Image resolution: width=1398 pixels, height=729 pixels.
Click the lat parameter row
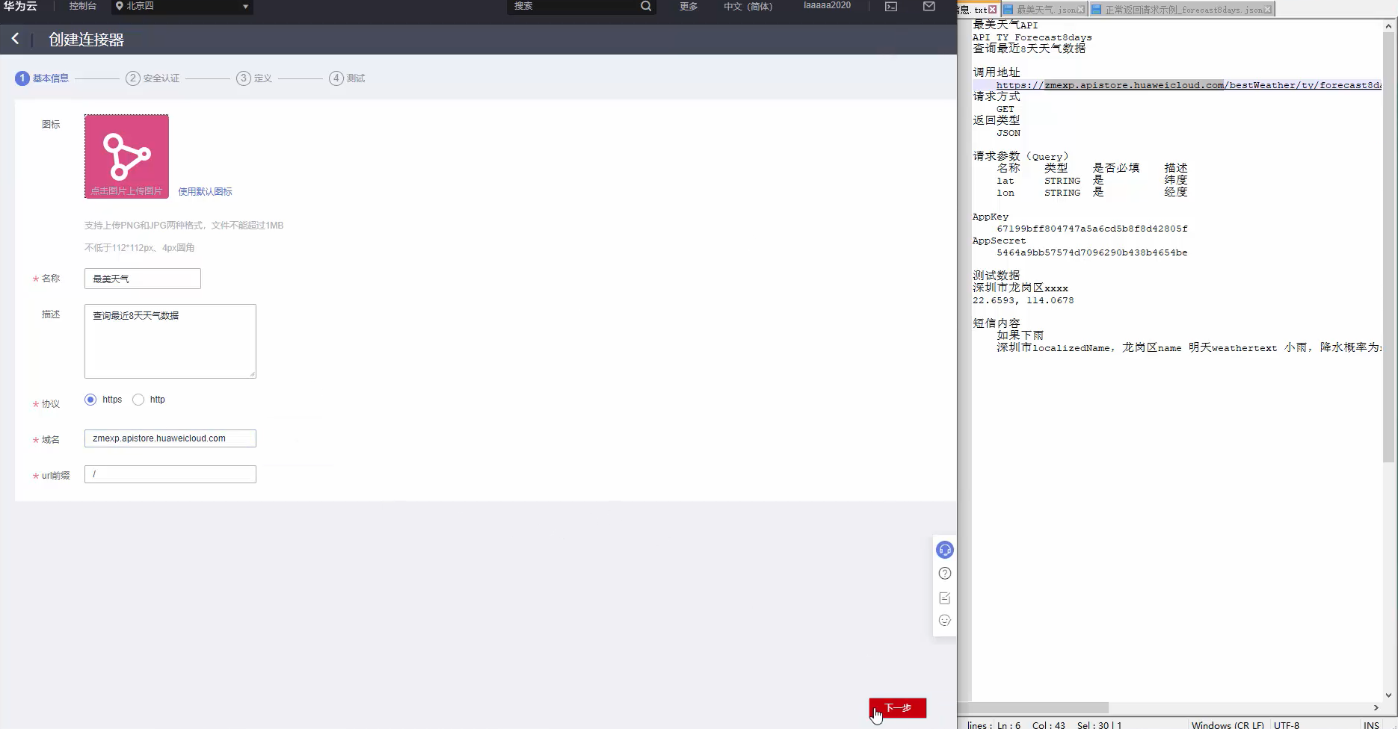click(1092, 181)
